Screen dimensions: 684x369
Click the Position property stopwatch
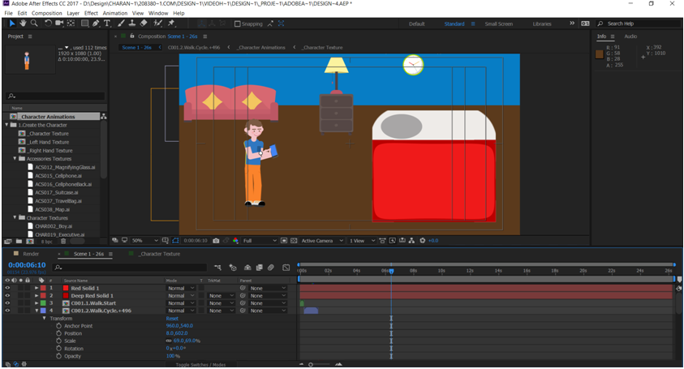[x=58, y=333]
